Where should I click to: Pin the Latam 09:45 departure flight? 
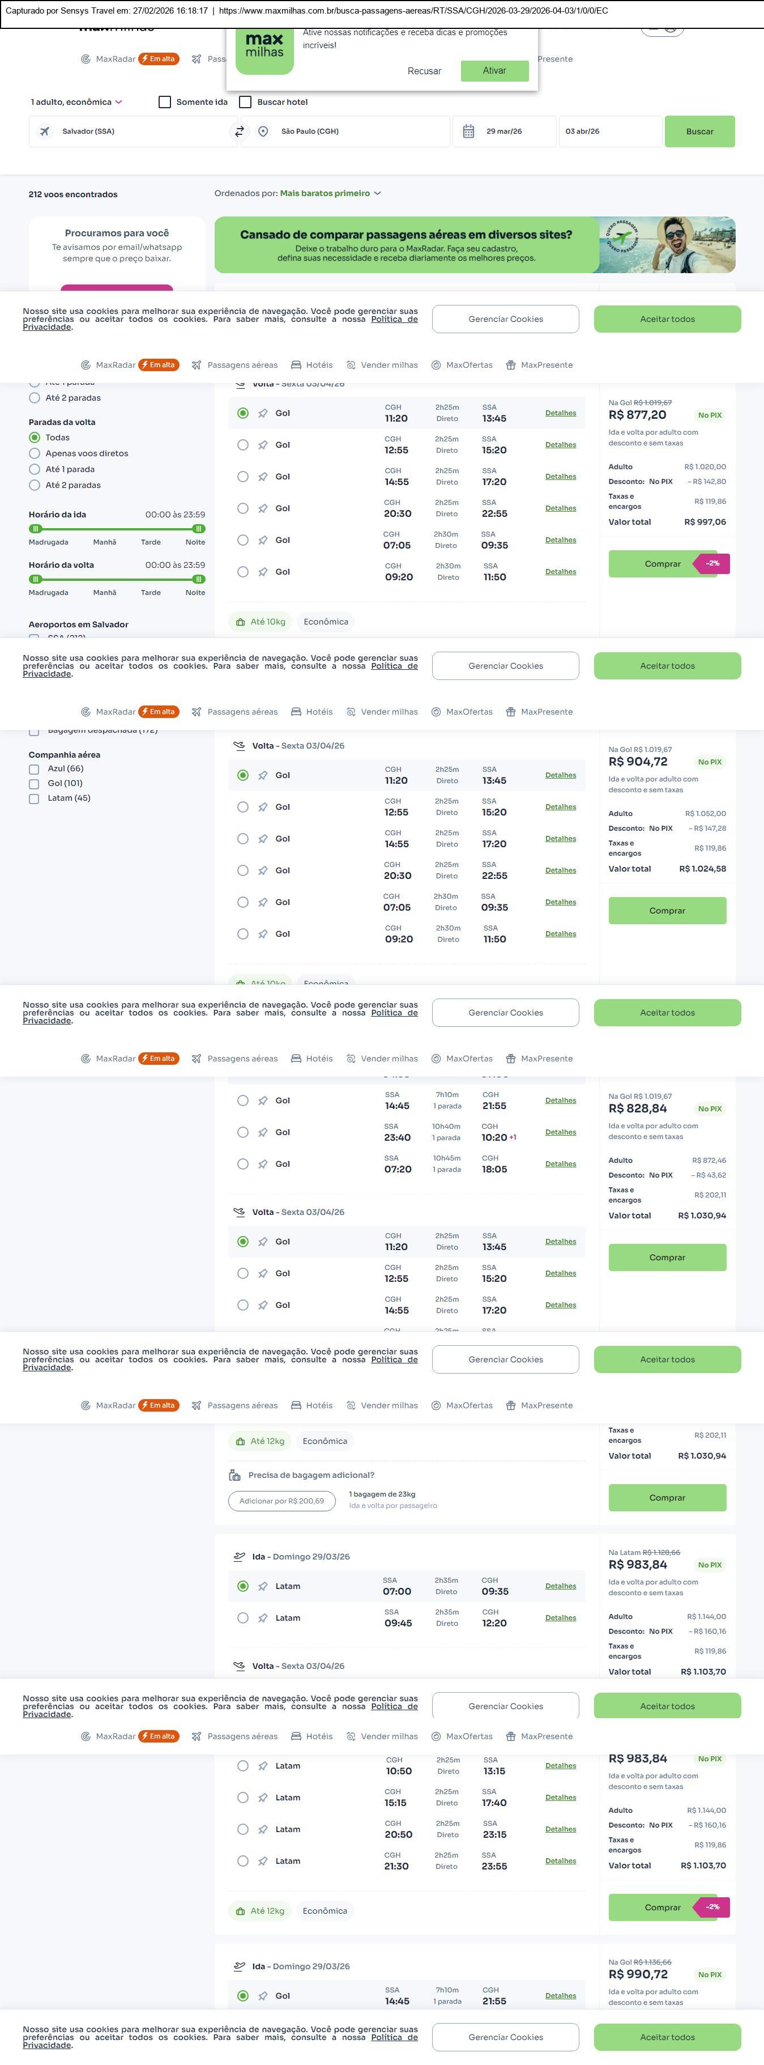tap(263, 1618)
